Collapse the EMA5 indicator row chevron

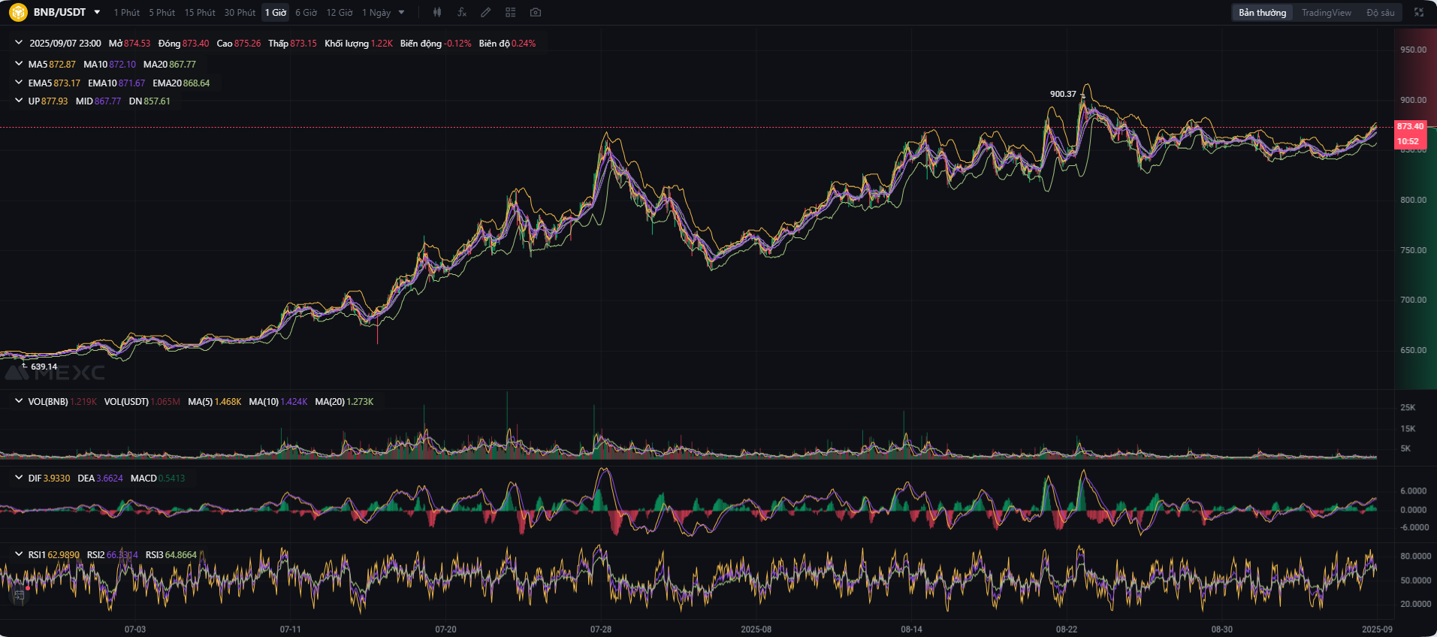click(19, 83)
